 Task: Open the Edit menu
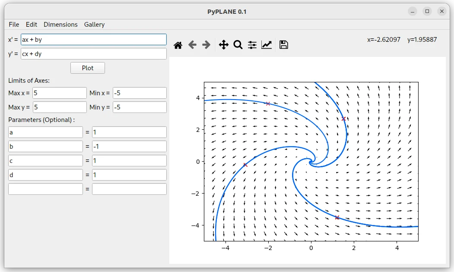coord(31,25)
